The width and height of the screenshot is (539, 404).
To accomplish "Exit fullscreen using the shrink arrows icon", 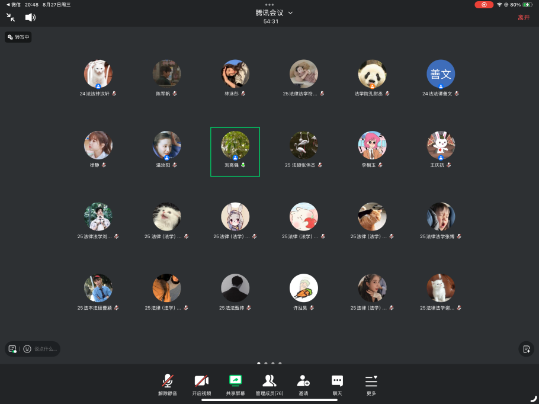I will click(x=11, y=17).
